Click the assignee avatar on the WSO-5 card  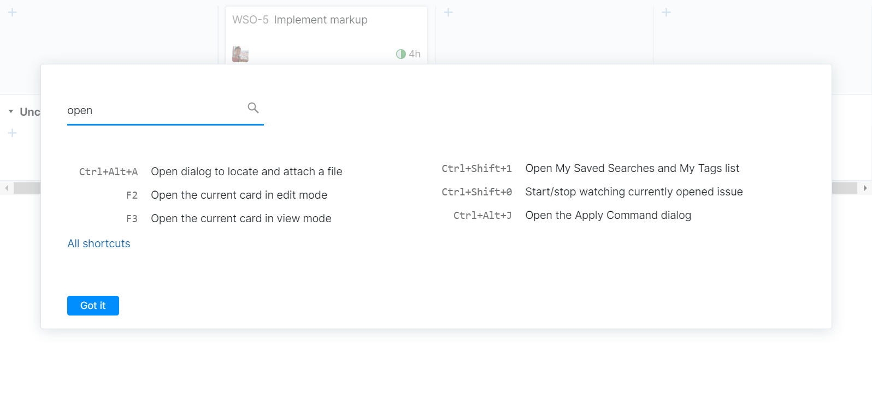240,54
